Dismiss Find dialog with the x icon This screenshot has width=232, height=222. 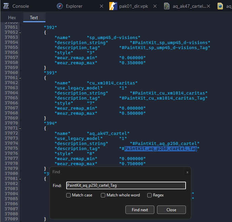click(x=187, y=172)
